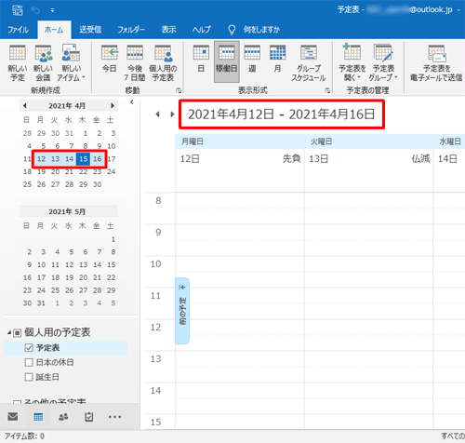Switch to People in navigation bar
Viewport: 465px width, 443px height.
pyautogui.click(x=63, y=417)
